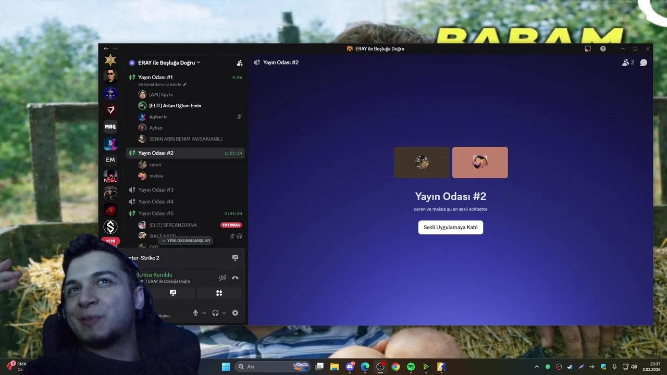This screenshot has height=375, width=667.
Task: Open the round blue emblem server
Action: pos(110,93)
